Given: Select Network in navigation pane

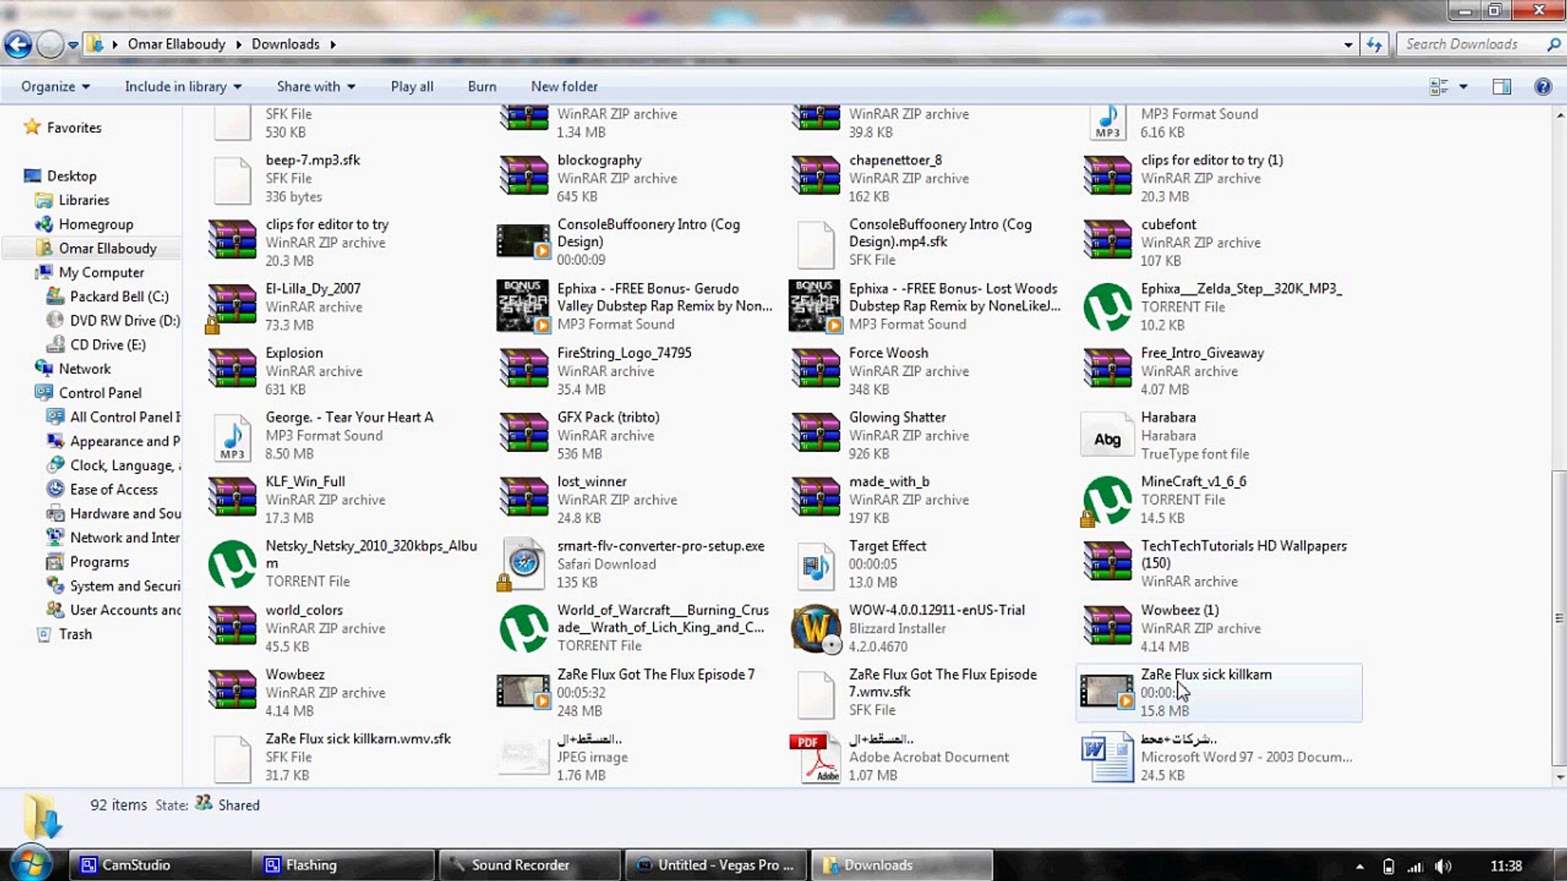Looking at the screenshot, I should click(85, 369).
